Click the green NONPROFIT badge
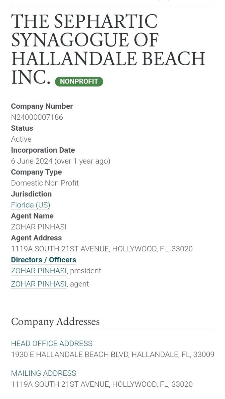The height and width of the screenshot is (399, 225). click(x=79, y=81)
